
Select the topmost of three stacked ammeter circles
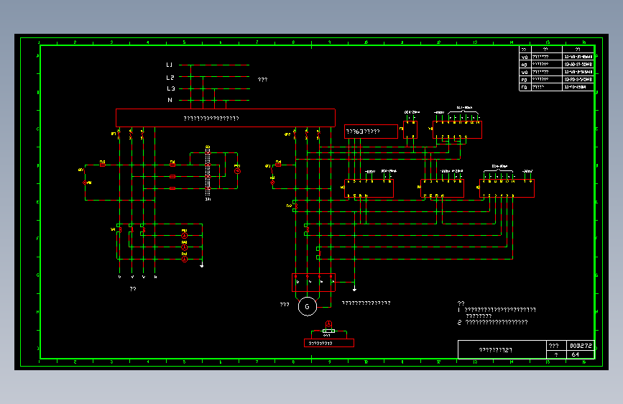pos(185,236)
